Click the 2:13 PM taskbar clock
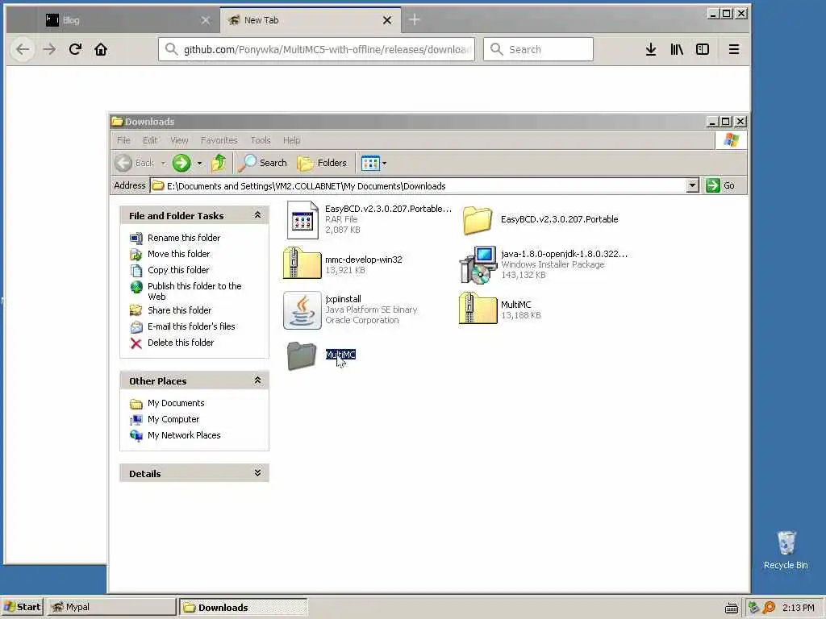Image resolution: width=826 pixels, height=619 pixels. 798,608
